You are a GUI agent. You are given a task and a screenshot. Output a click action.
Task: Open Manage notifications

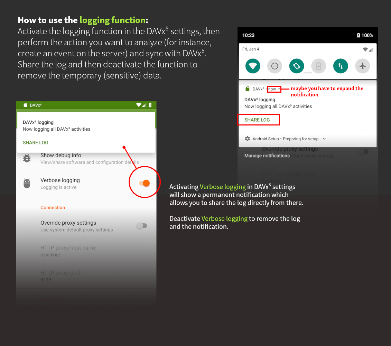pos(267,156)
